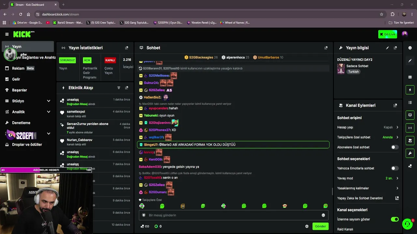Open Hesap yaşı options chevron
This screenshot has height=234, width=417.
tap(397, 127)
